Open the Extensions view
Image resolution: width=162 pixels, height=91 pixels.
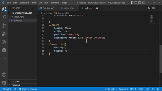point(4,42)
